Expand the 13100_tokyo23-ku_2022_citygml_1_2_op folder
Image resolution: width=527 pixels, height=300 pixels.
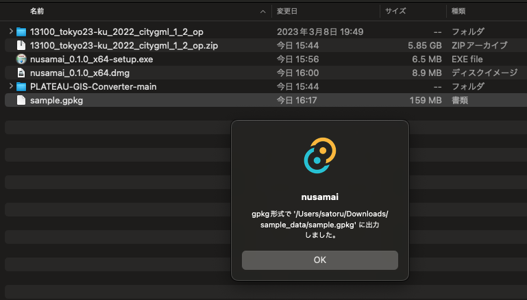pyautogui.click(x=11, y=32)
